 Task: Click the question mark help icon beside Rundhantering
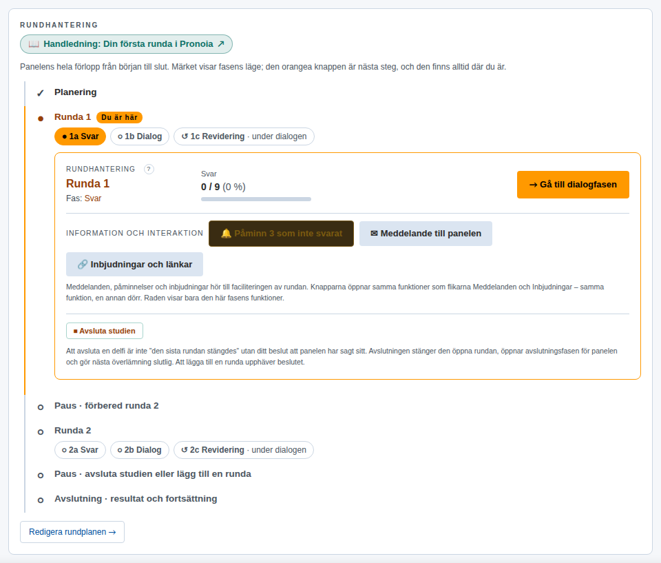pos(149,170)
